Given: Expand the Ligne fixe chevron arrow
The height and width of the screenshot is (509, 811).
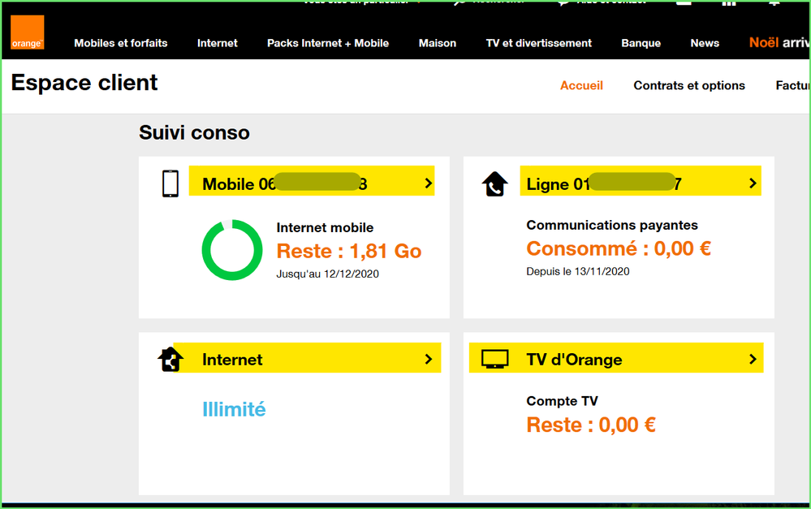Looking at the screenshot, I should coord(753,183).
